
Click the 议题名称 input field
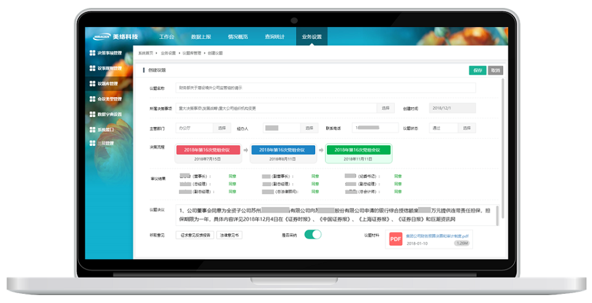[x=325, y=87]
